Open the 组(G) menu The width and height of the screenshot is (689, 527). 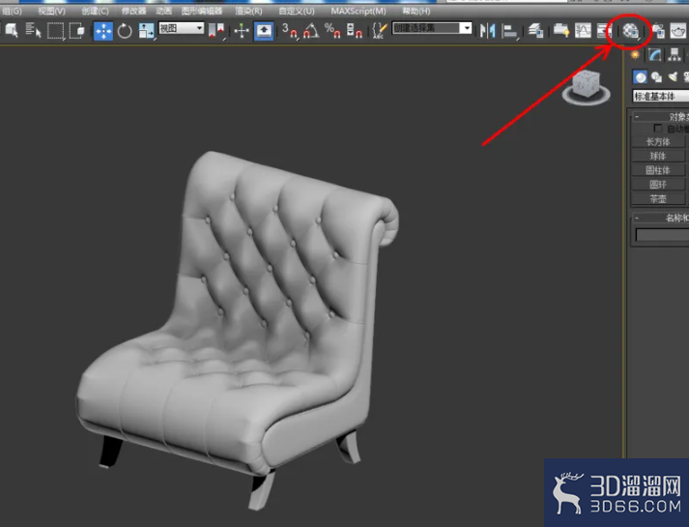12,11
